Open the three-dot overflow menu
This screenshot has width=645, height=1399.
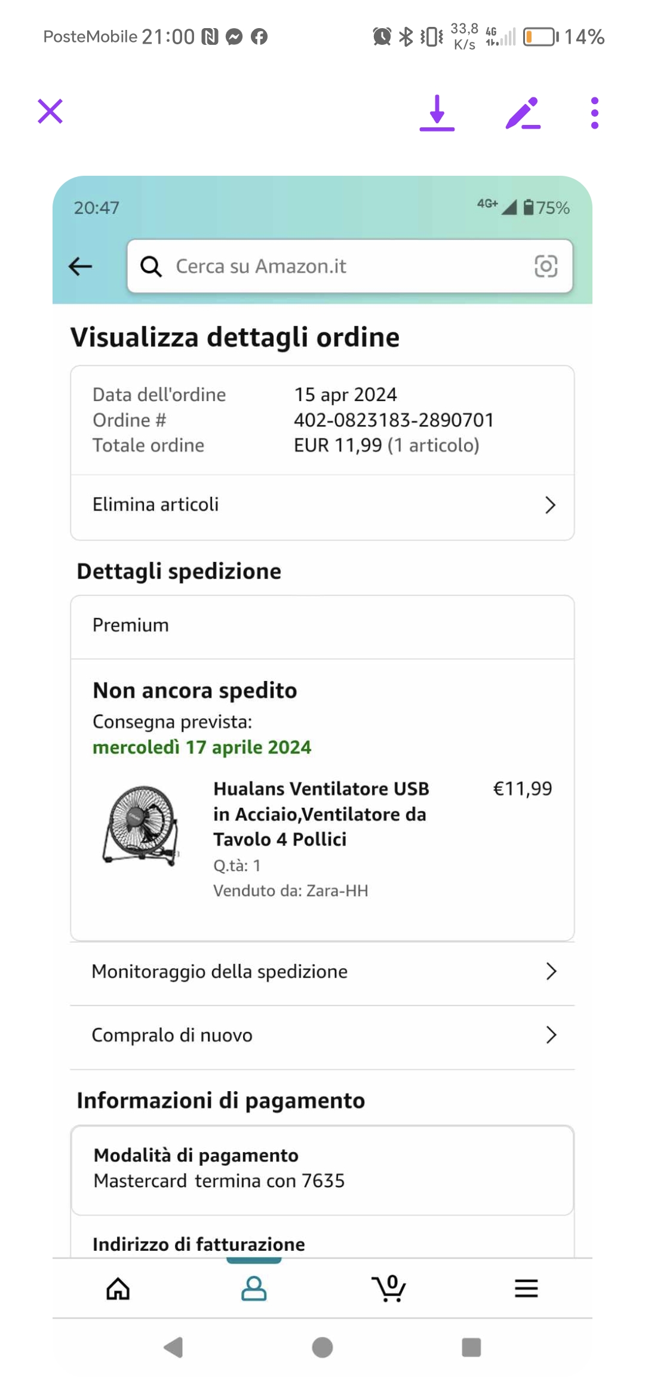click(594, 112)
